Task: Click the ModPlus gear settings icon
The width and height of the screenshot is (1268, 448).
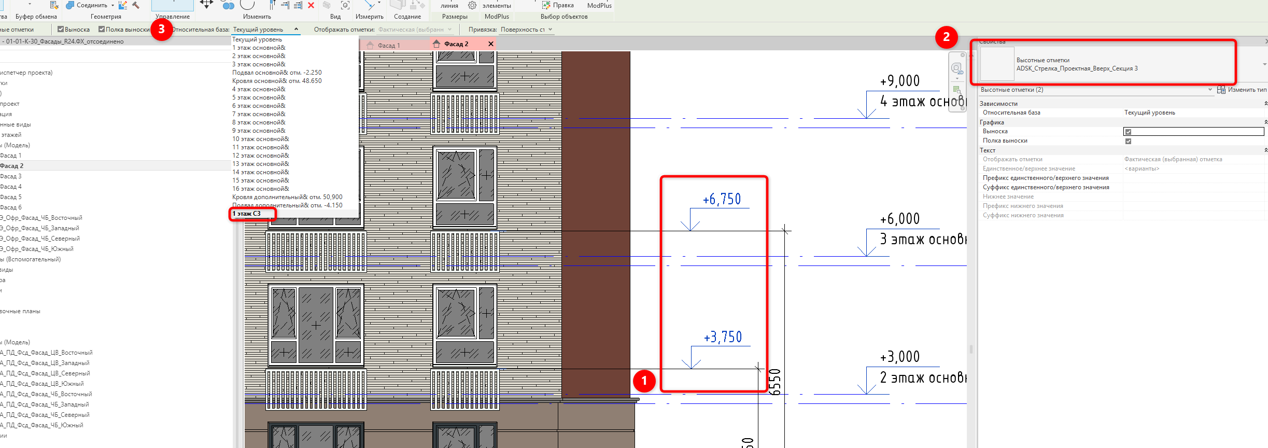Action: pos(472,5)
